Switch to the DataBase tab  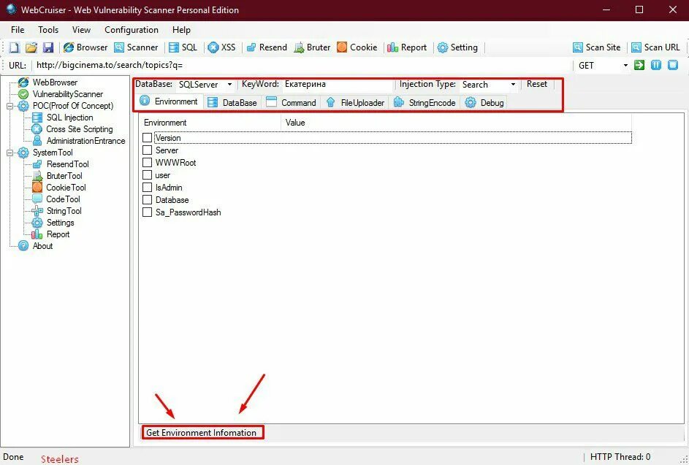click(x=232, y=103)
